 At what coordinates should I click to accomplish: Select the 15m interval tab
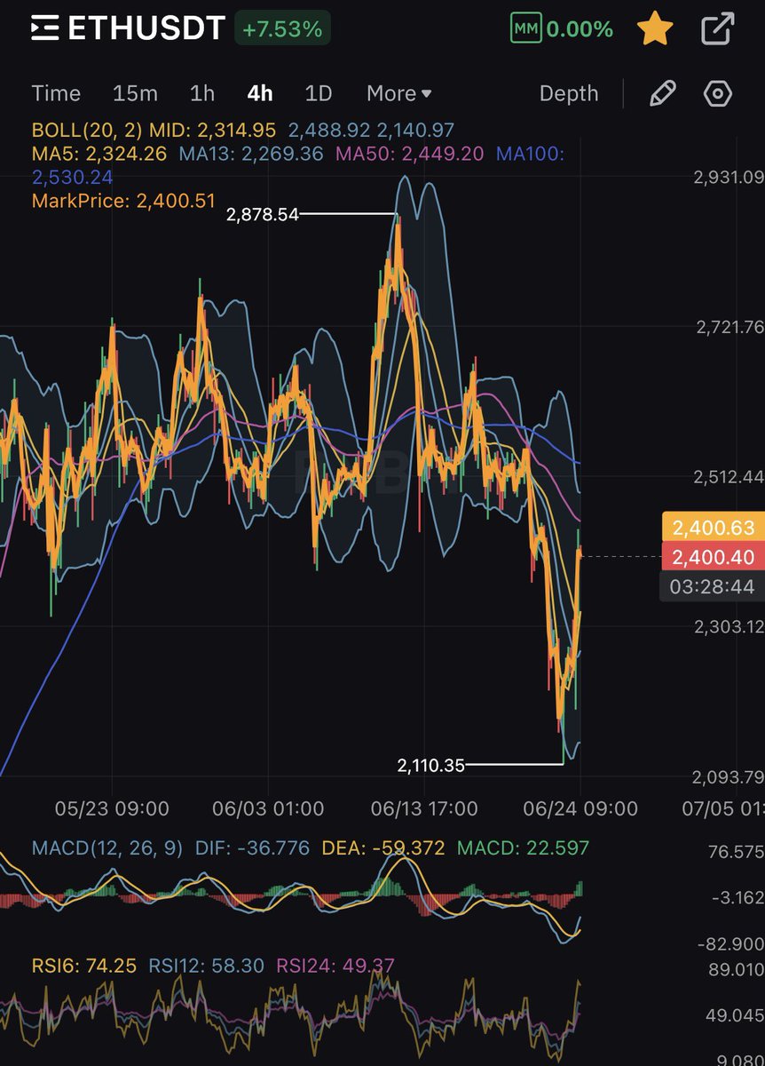click(135, 93)
